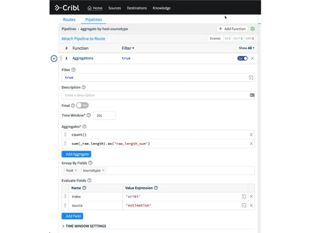311x233 pixels.
Task: Click Description help icon
Action: (x=83, y=87)
